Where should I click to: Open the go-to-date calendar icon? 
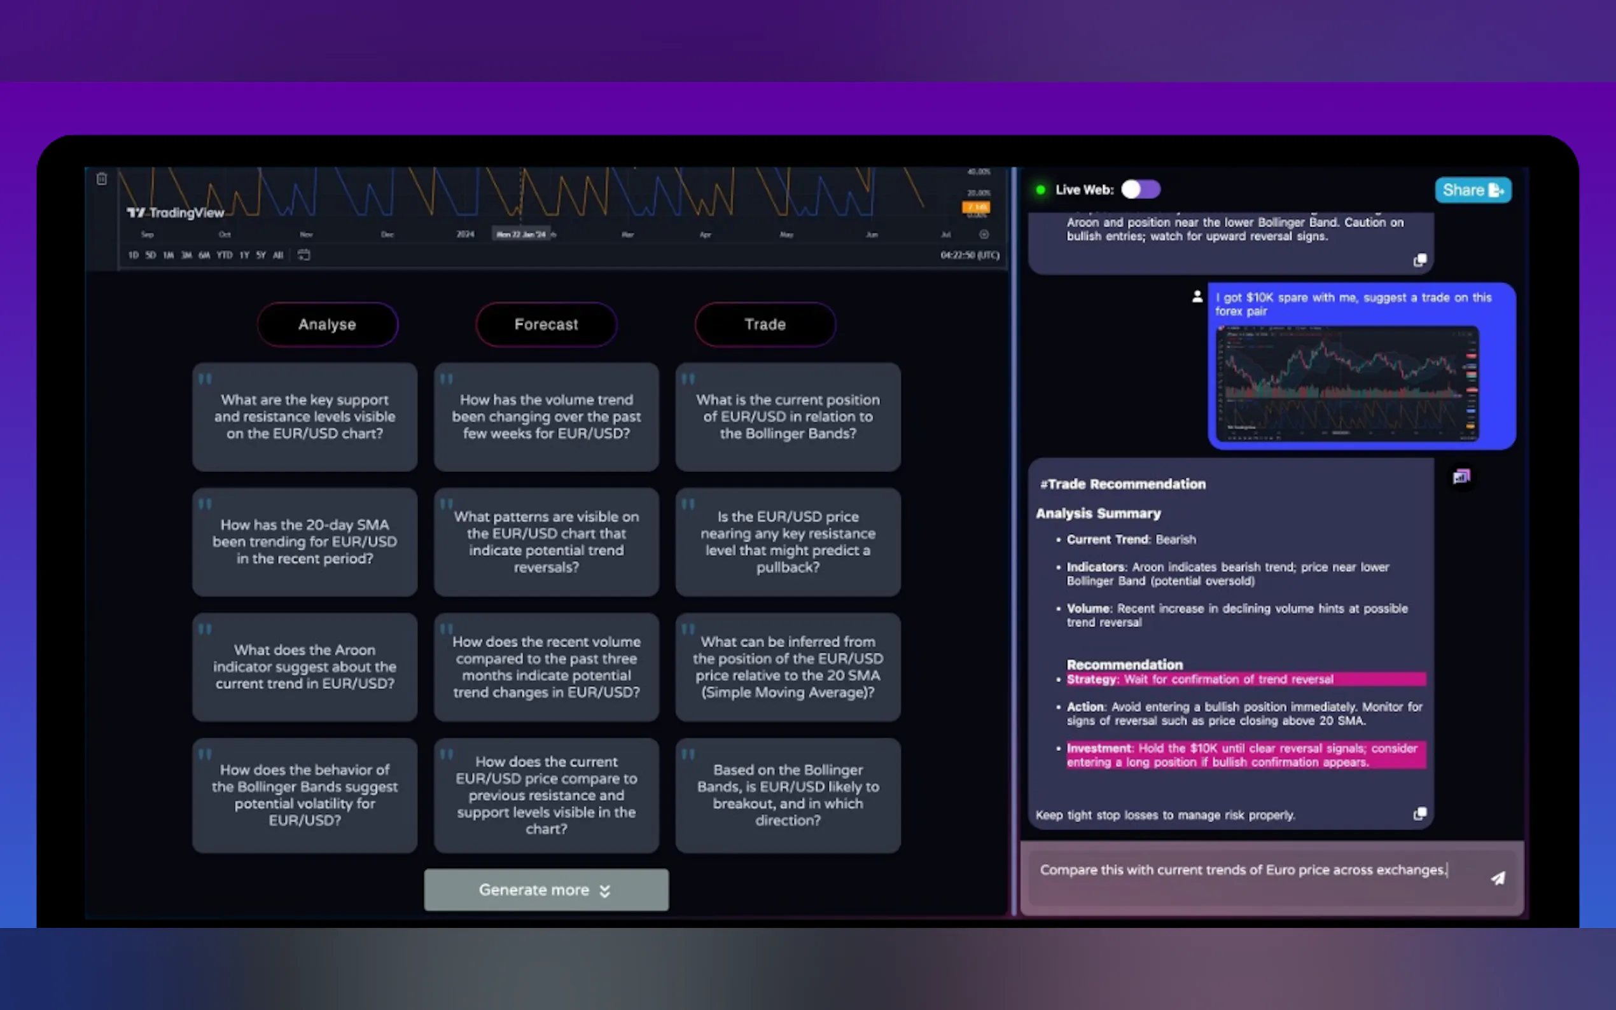(304, 254)
